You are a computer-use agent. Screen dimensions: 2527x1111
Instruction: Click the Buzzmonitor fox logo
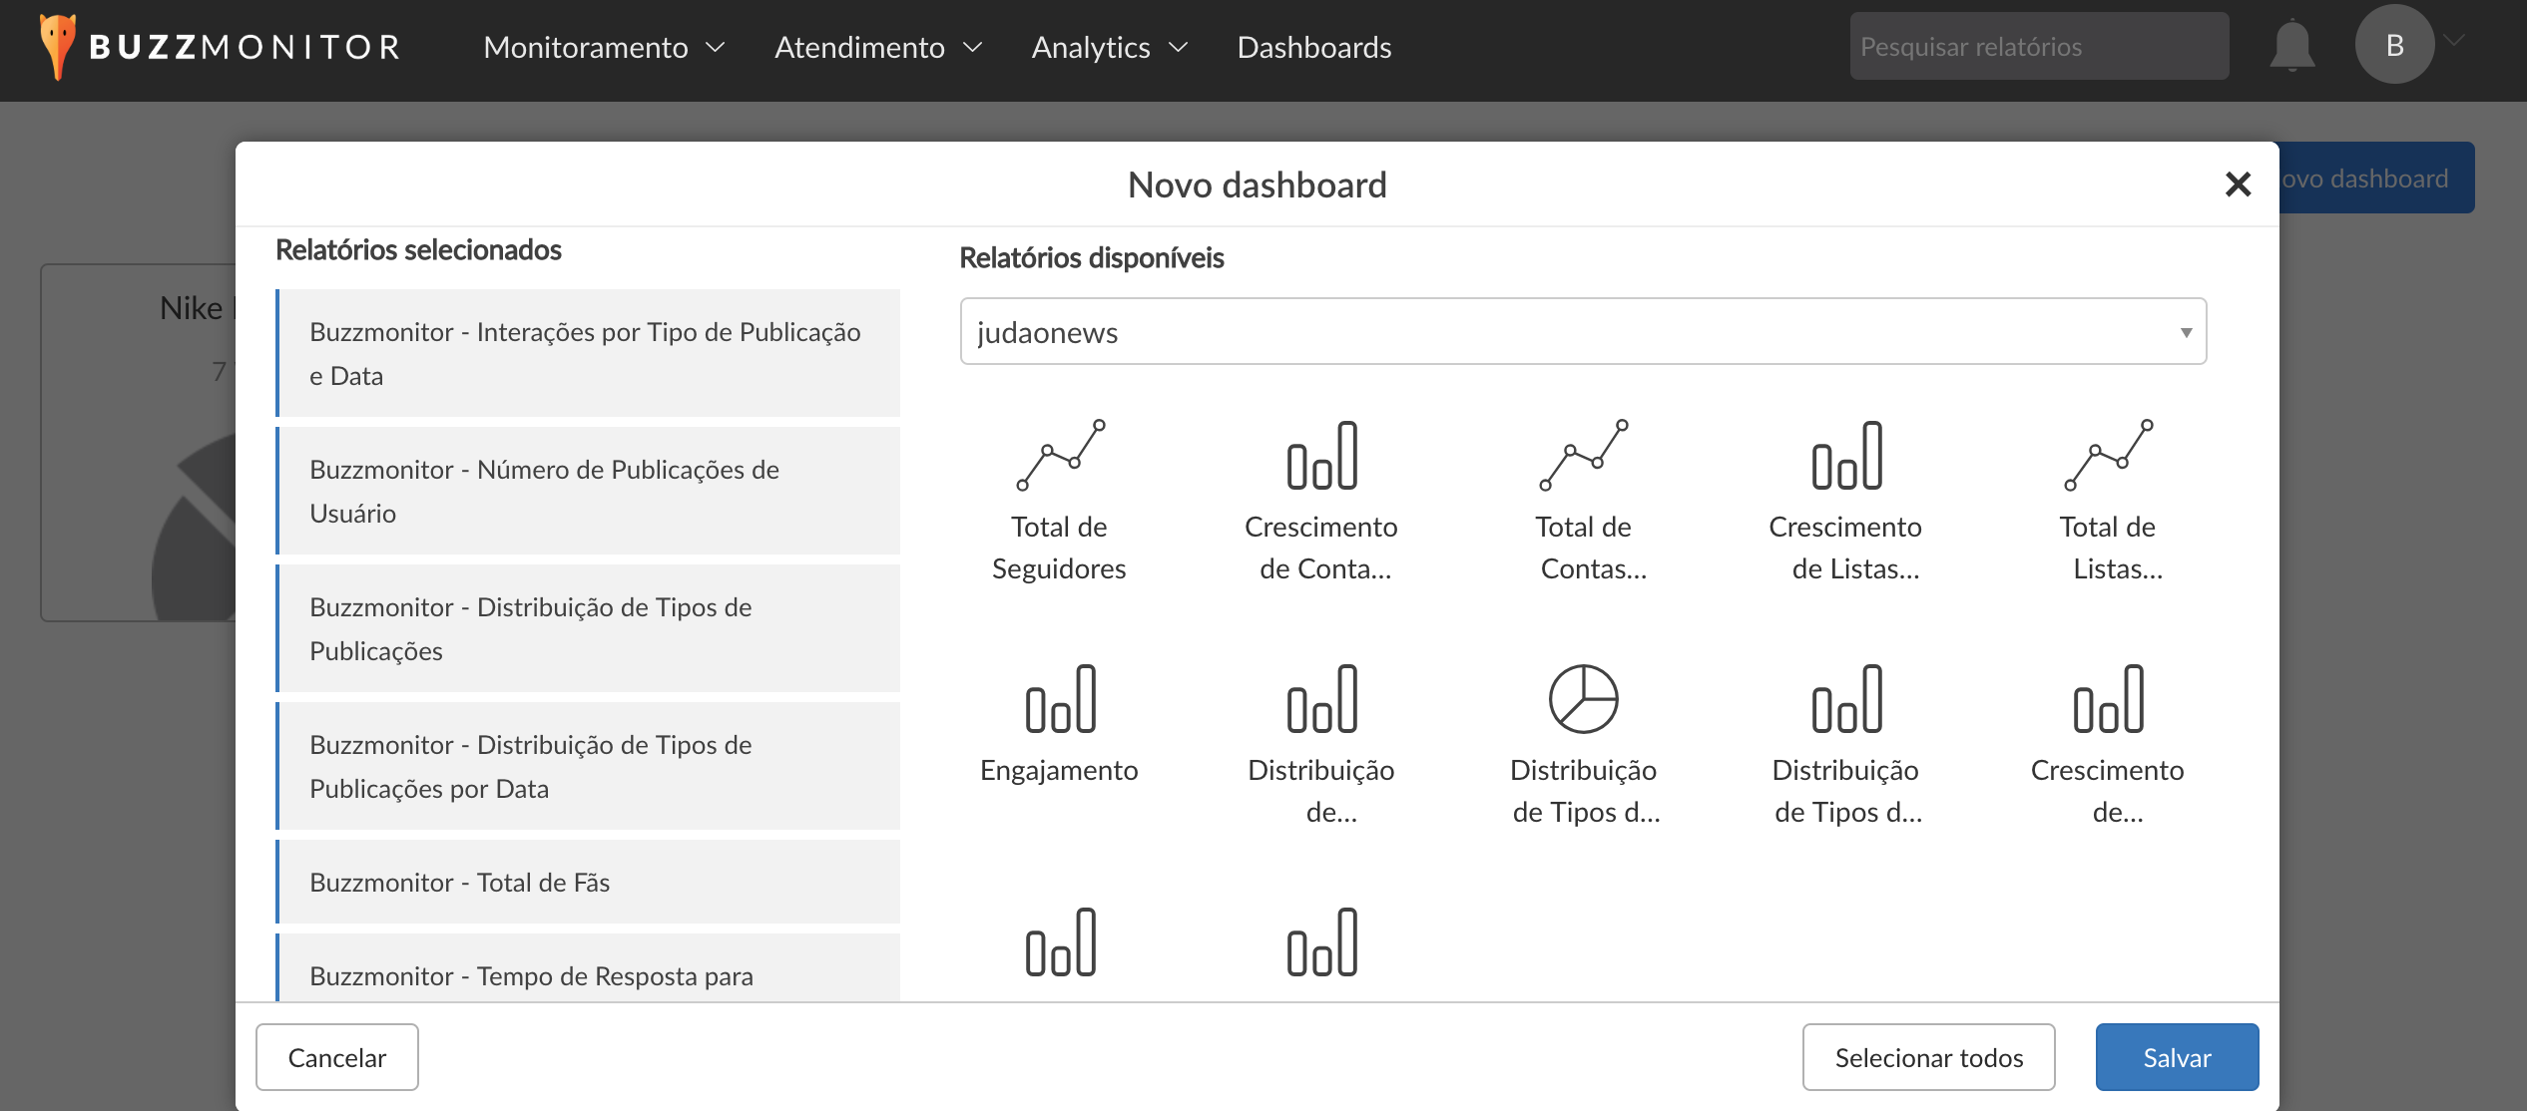58,46
